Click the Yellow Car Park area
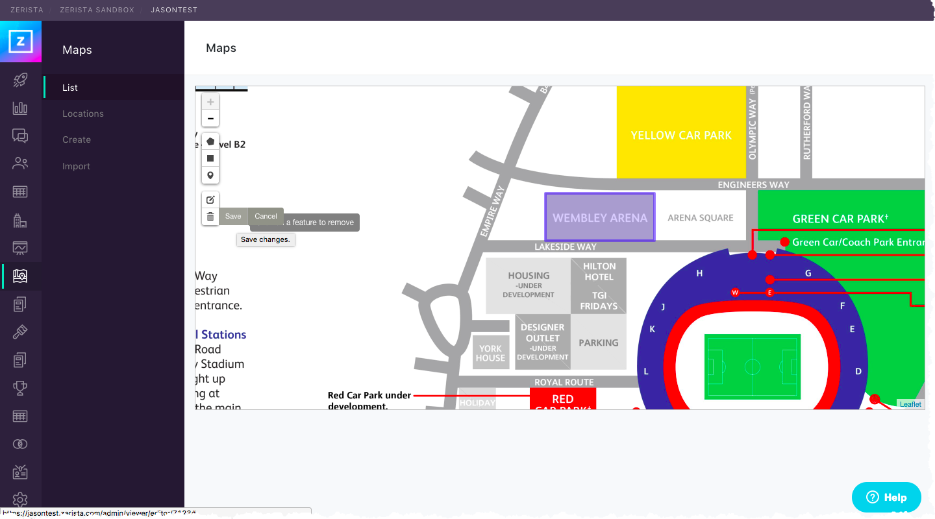 [681, 132]
